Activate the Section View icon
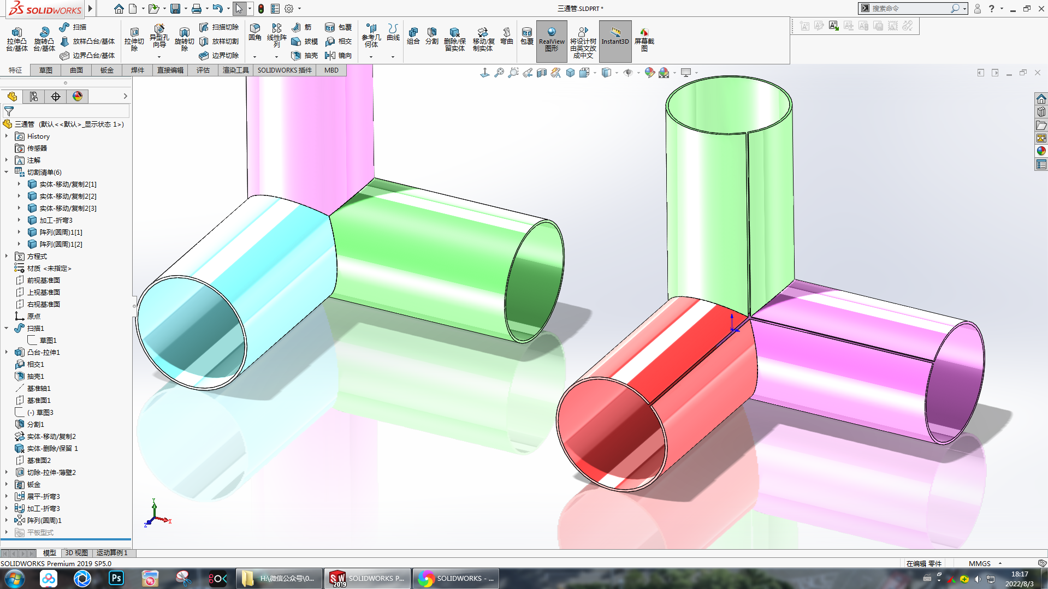 click(x=542, y=73)
